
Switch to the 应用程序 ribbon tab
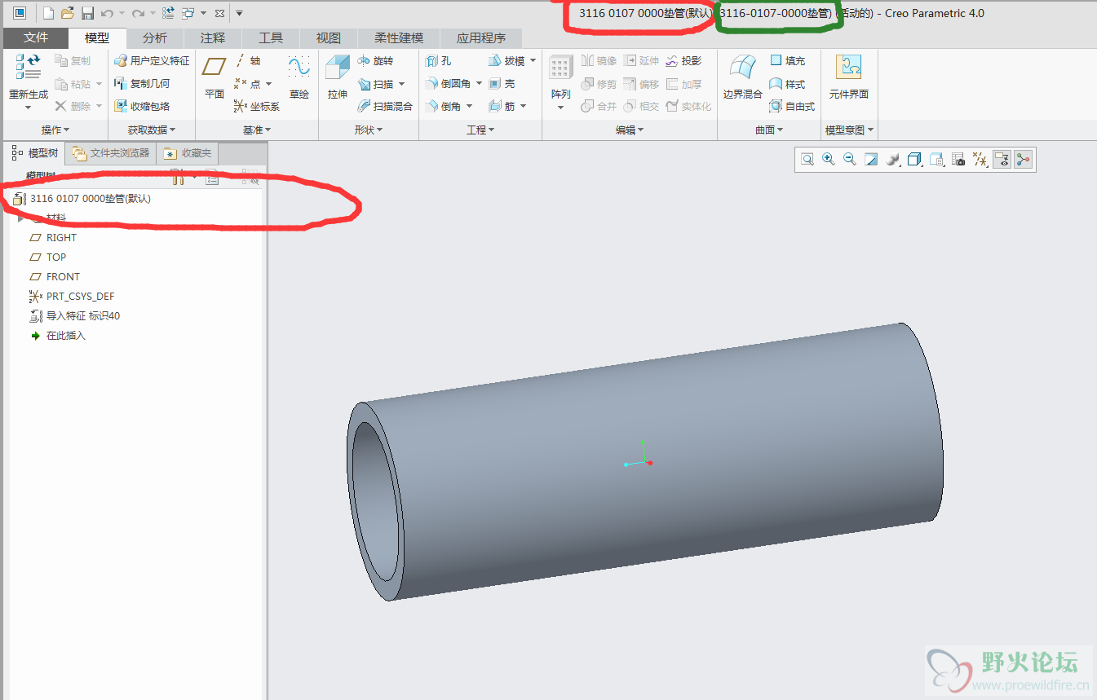point(481,37)
